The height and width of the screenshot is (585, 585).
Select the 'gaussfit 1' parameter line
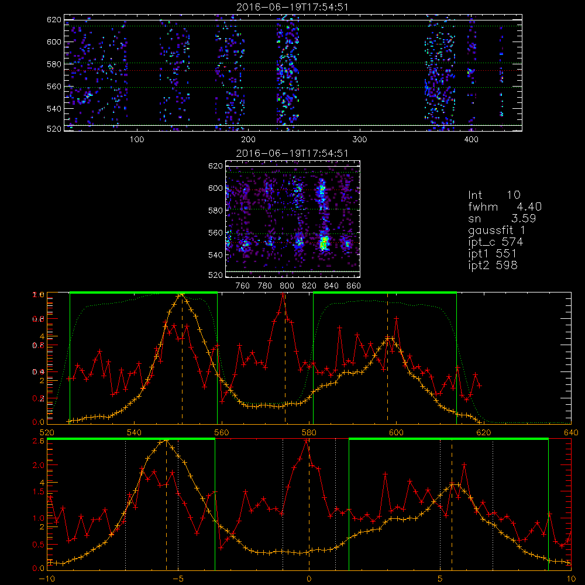(497, 230)
